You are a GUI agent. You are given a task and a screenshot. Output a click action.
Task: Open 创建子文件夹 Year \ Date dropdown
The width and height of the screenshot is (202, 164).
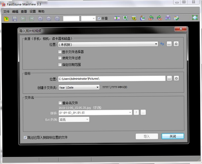point(79,87)
